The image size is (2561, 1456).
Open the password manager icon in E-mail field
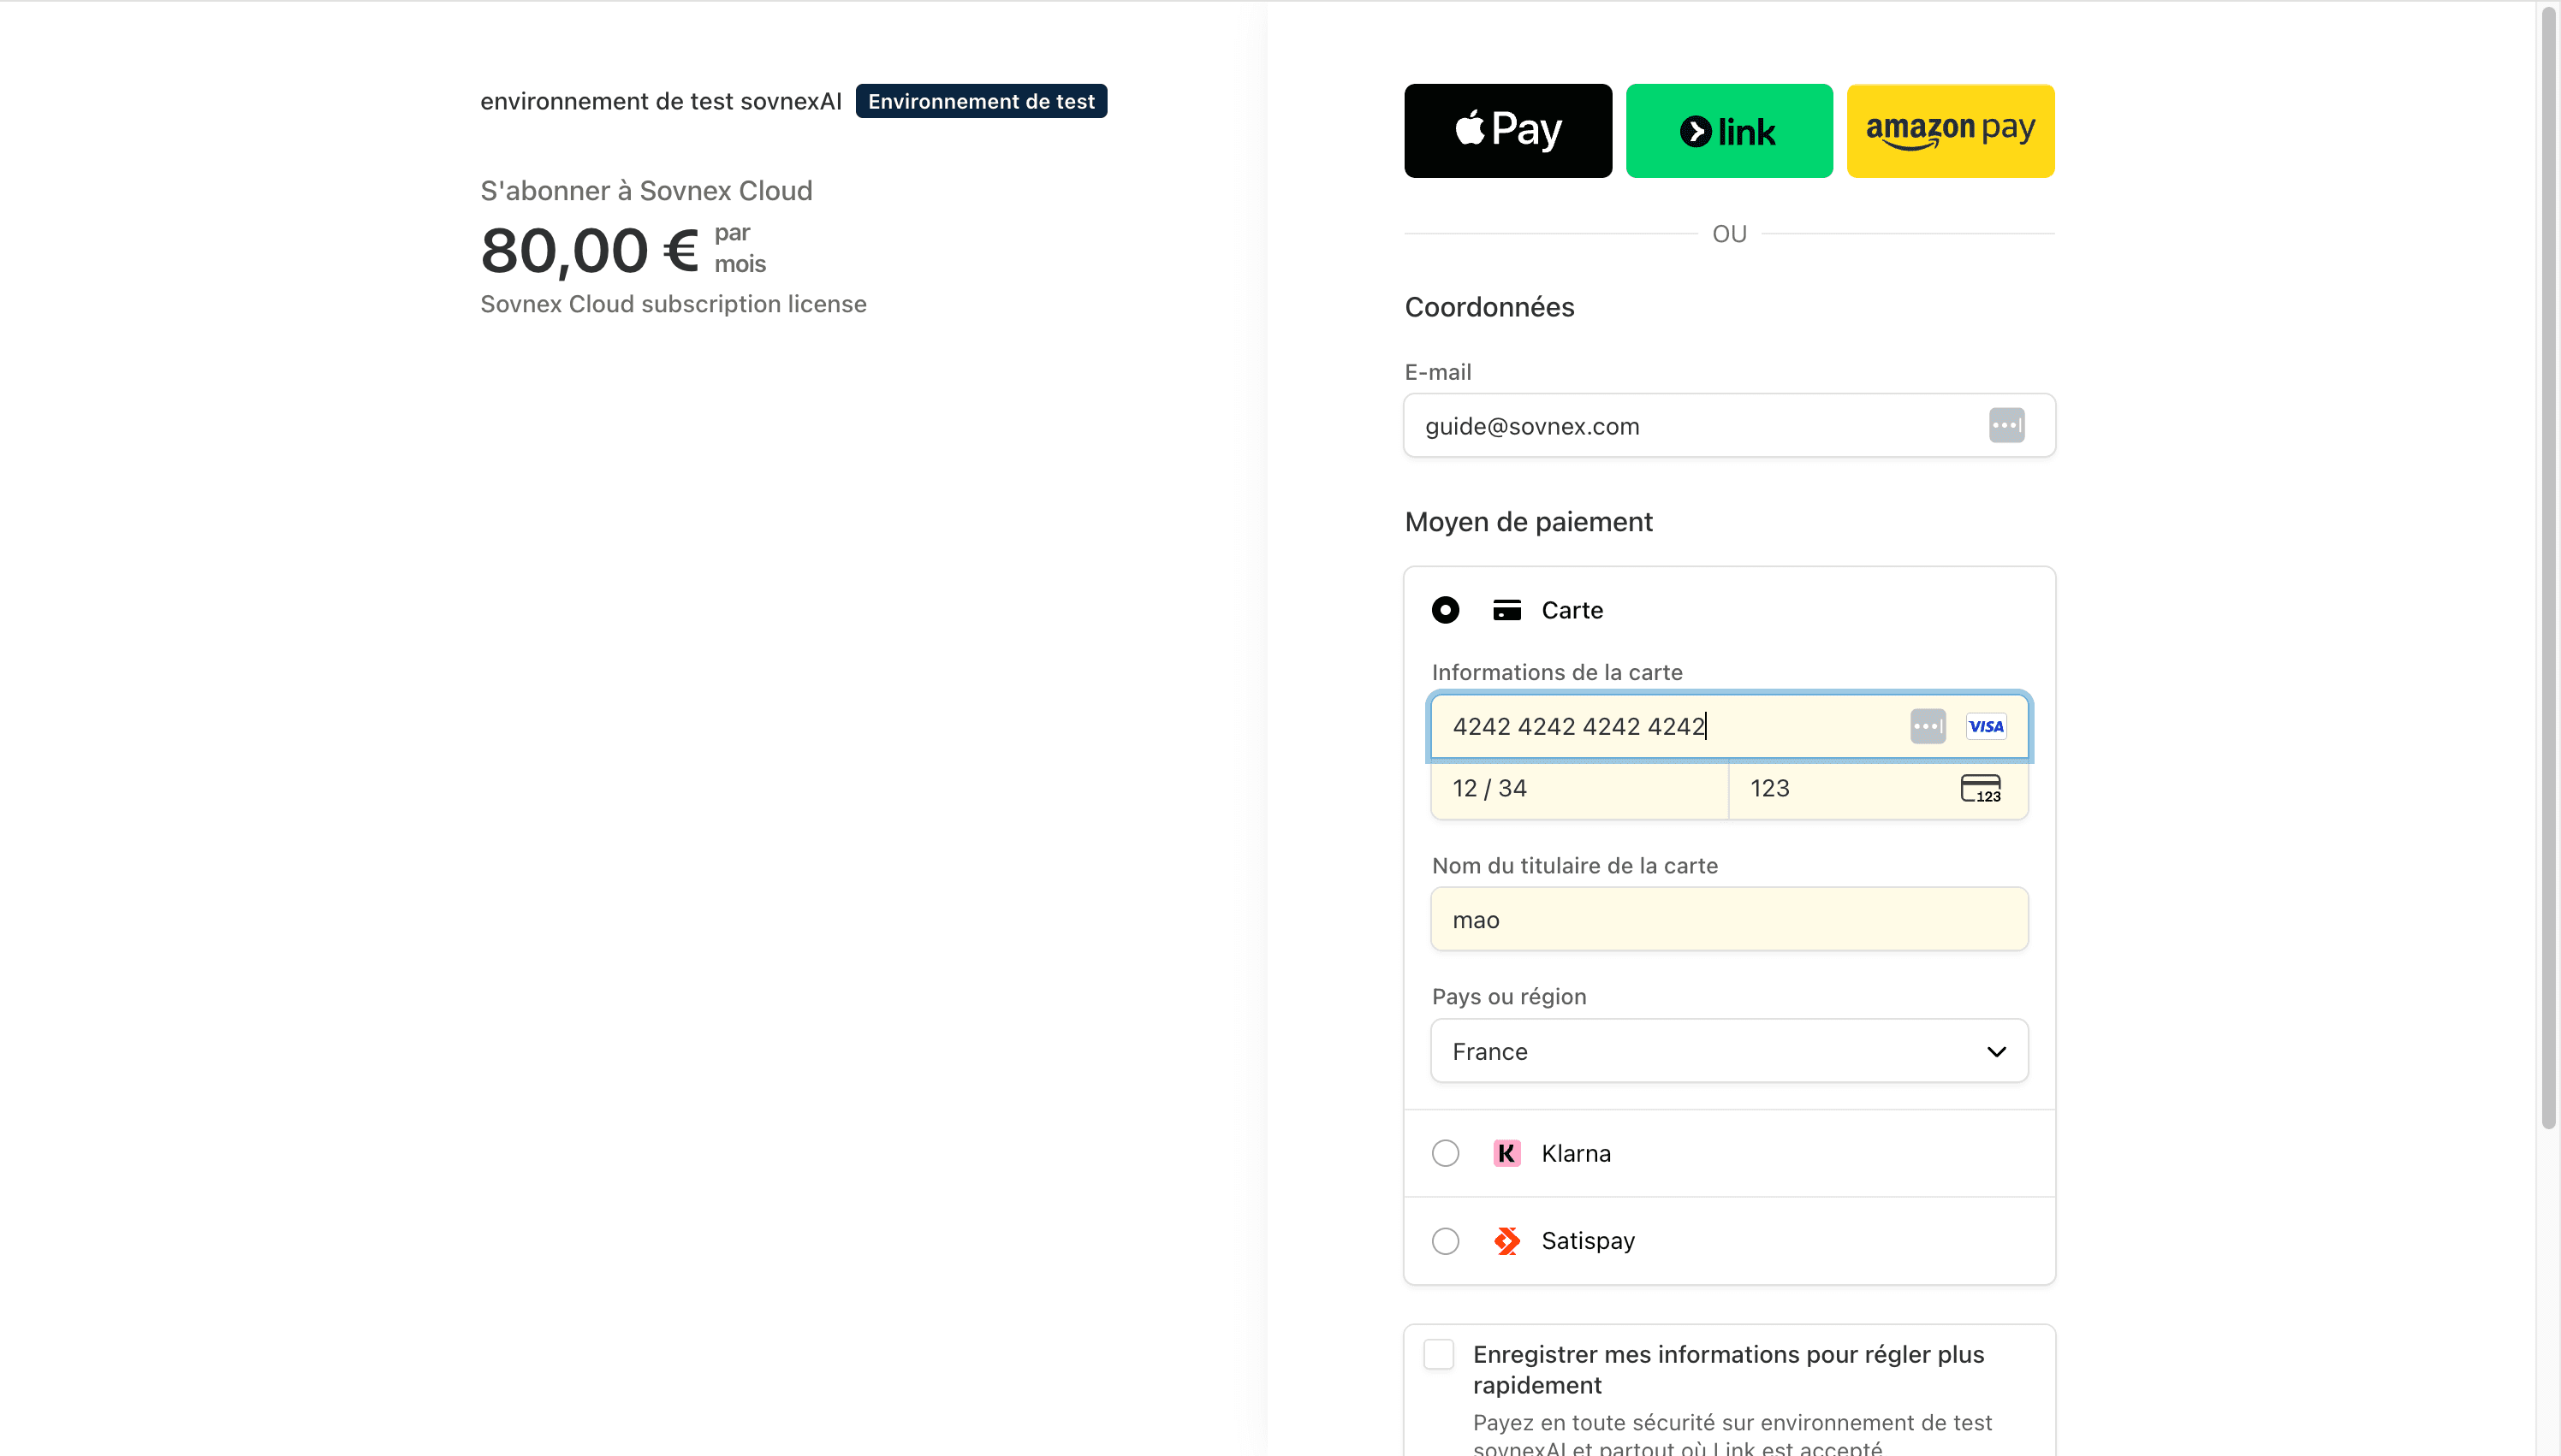click(x=2005, y=426)
